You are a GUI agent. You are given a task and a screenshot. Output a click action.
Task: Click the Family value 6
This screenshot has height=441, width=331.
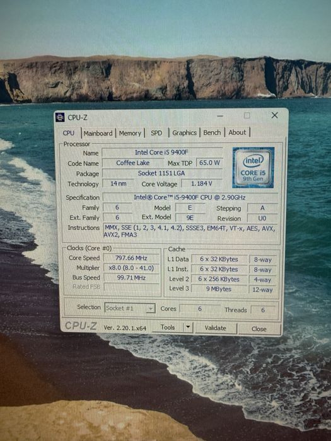[x=117, y=207]
